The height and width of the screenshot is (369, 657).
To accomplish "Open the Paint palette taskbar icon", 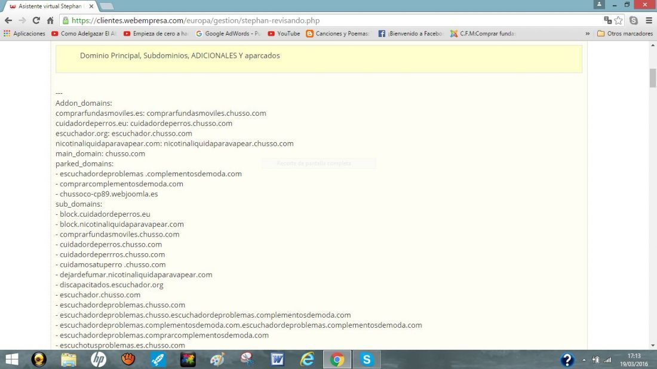I will pyautogui.click(x=217, y=359).
